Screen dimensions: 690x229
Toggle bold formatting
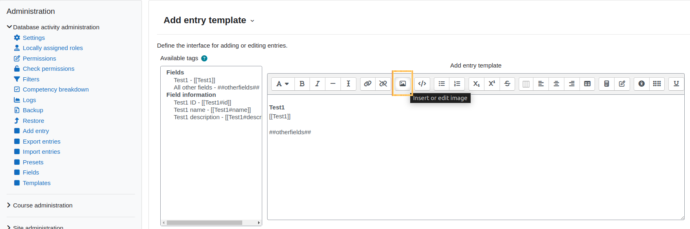click(x=302, y=84)
